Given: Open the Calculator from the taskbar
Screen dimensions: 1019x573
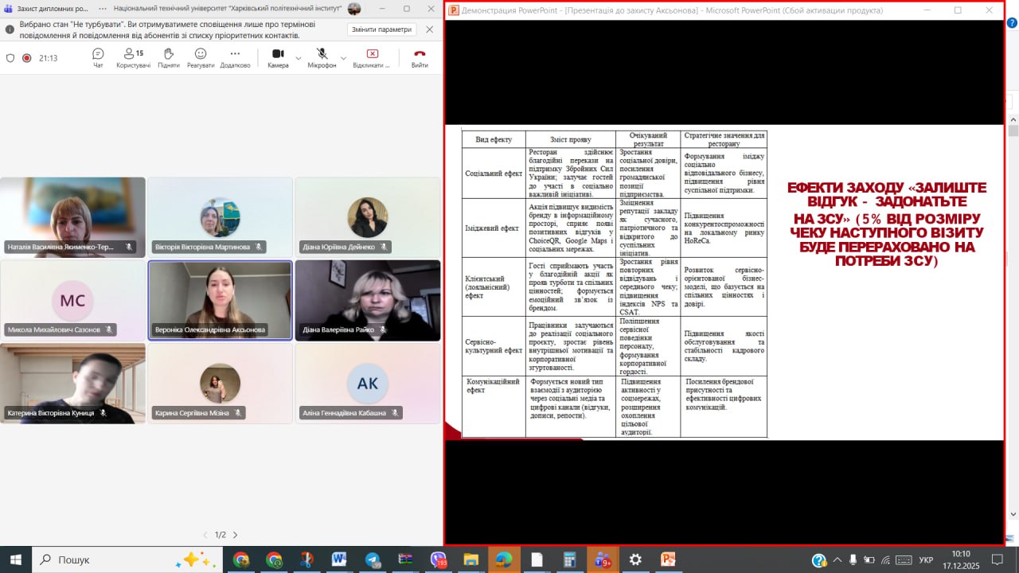Looking at the screenshot, I should pos(569,559).
